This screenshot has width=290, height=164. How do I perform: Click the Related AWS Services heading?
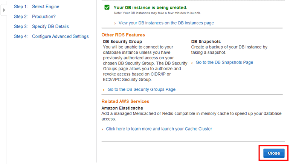[125, 101]
